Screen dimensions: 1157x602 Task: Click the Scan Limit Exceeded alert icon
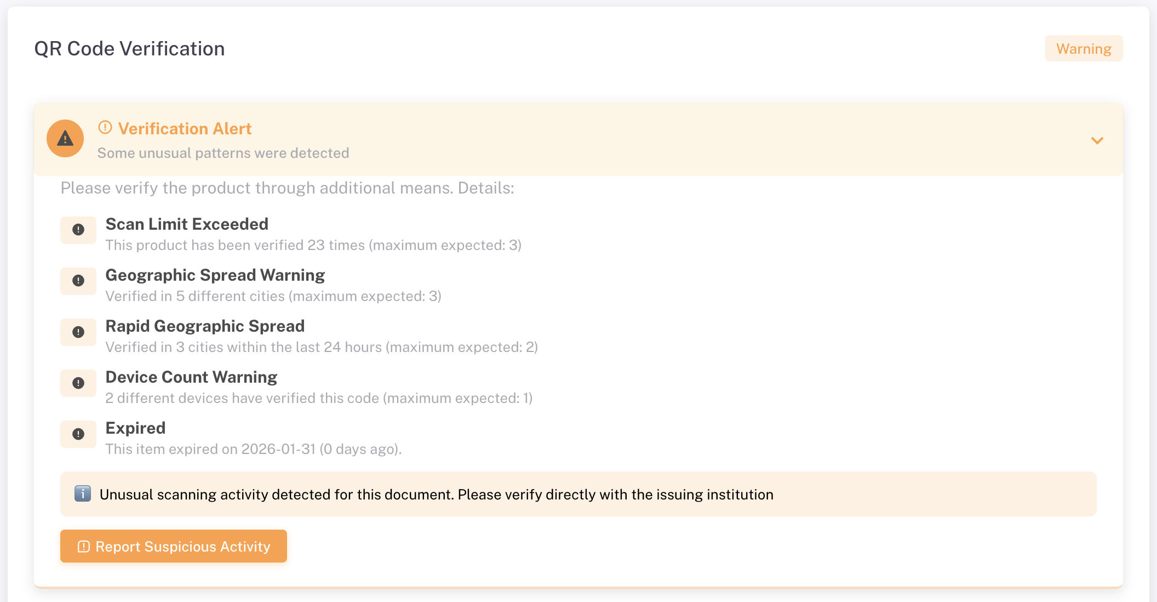click(78, 230)
